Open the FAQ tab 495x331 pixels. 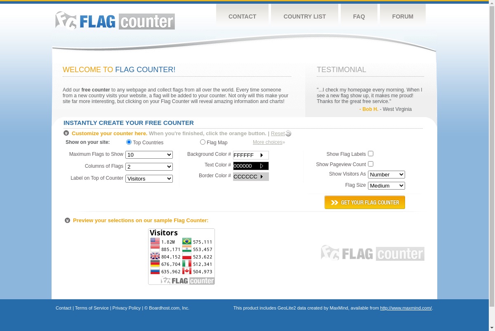pos(359,16)
